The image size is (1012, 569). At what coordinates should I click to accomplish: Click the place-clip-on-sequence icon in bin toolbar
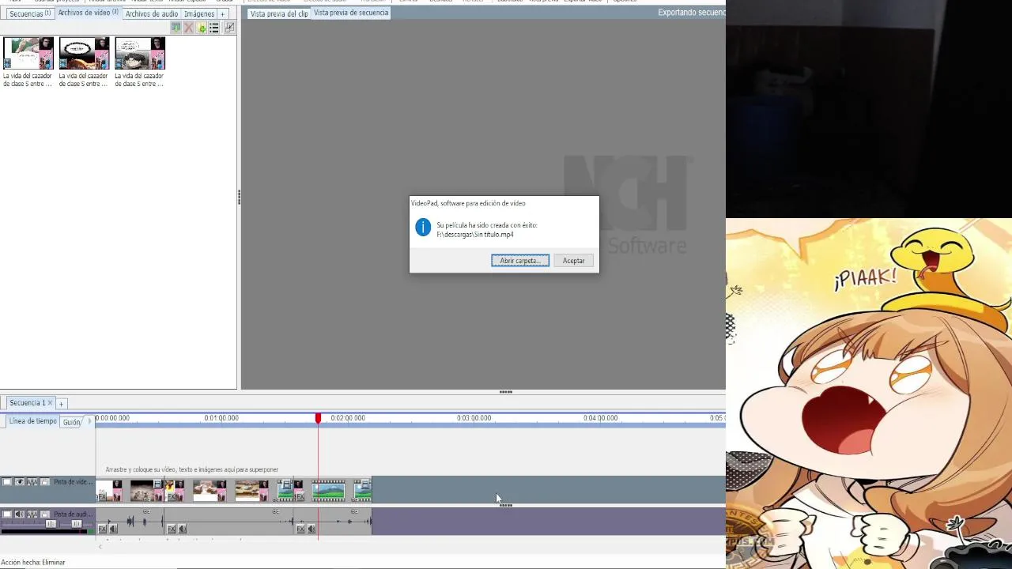pyautogui.click(x=176, y=28)
